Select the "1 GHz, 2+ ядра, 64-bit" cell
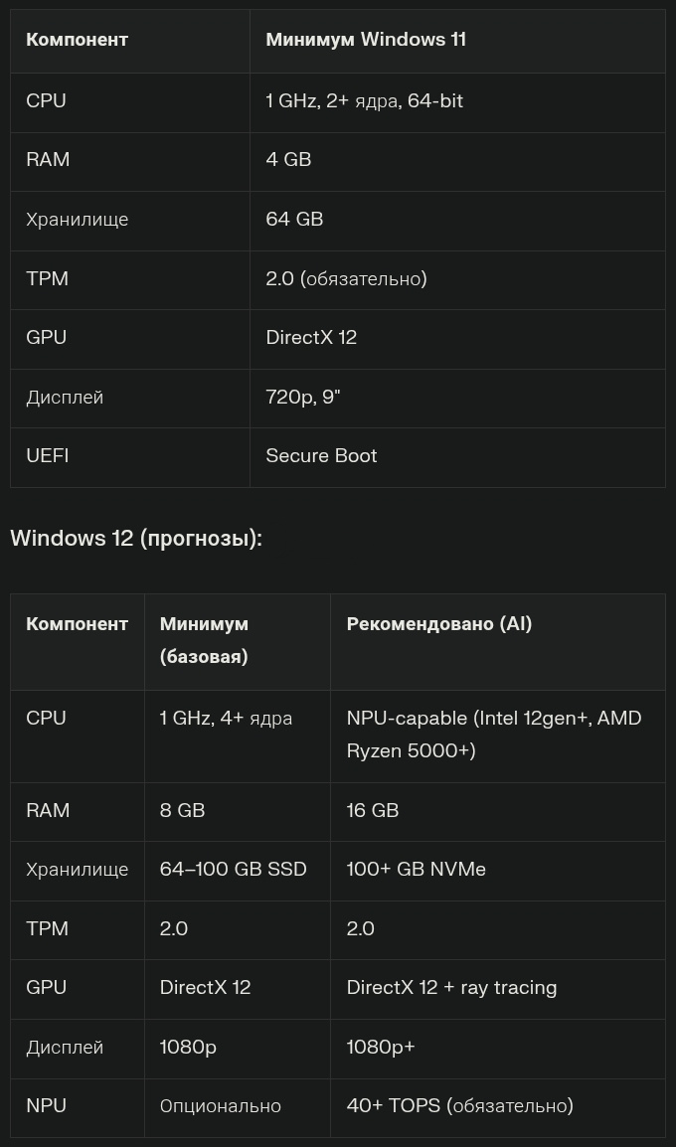This screenshot has width=676, height=1147. (364, 100)
